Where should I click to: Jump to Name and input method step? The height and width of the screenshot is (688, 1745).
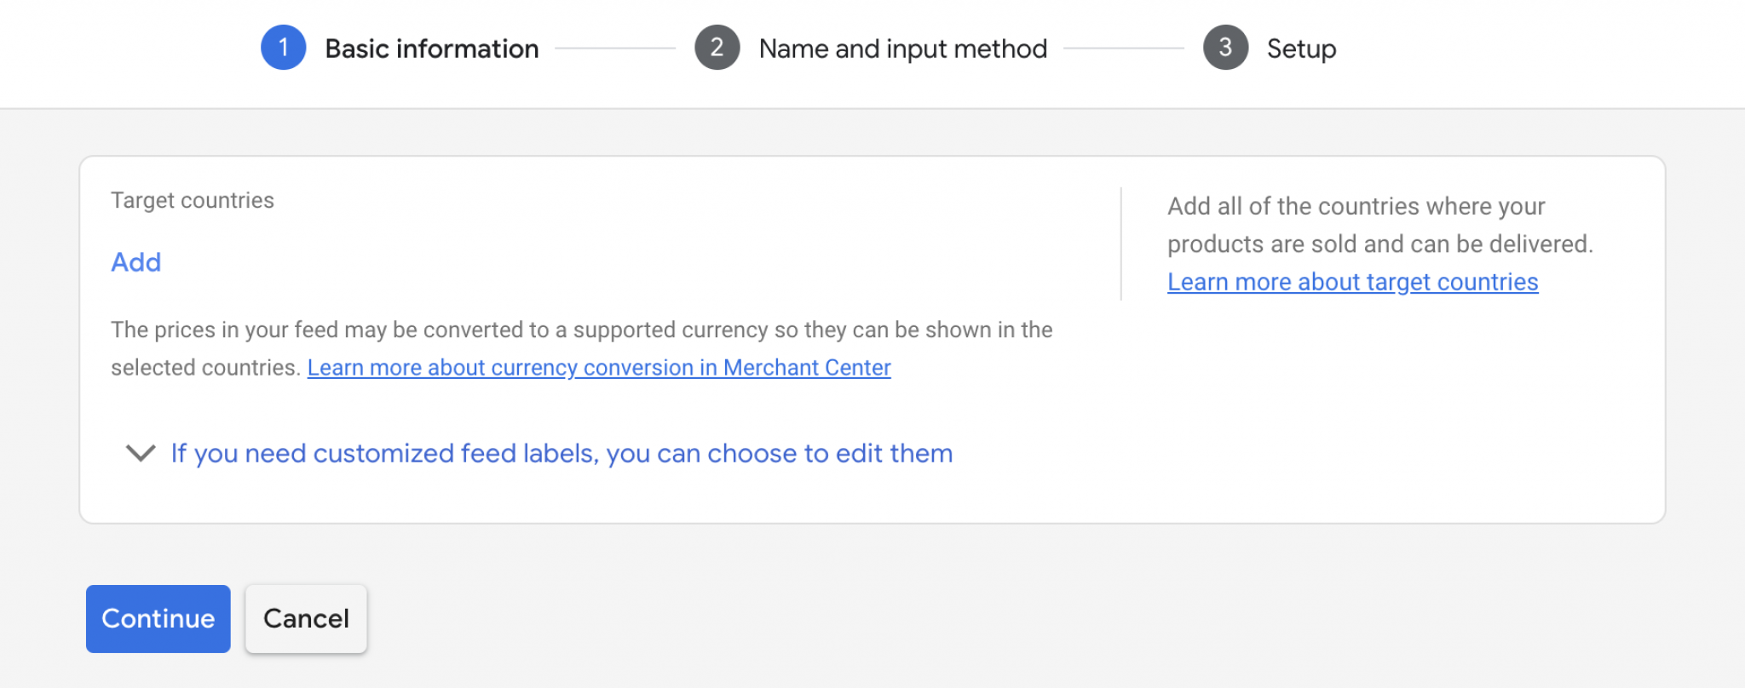902,49
